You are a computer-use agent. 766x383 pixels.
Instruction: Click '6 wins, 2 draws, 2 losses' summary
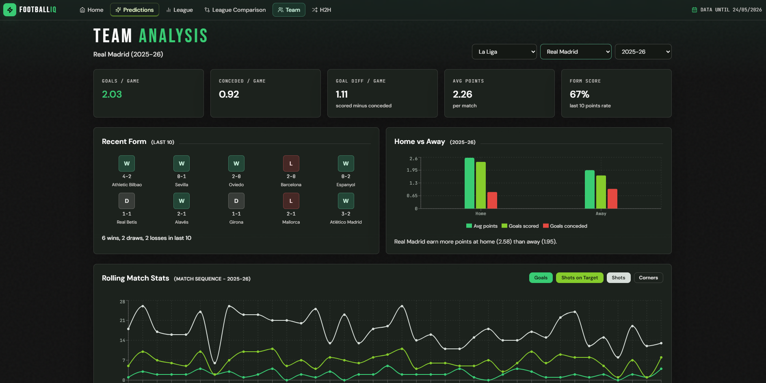click(x=147, y=238)
